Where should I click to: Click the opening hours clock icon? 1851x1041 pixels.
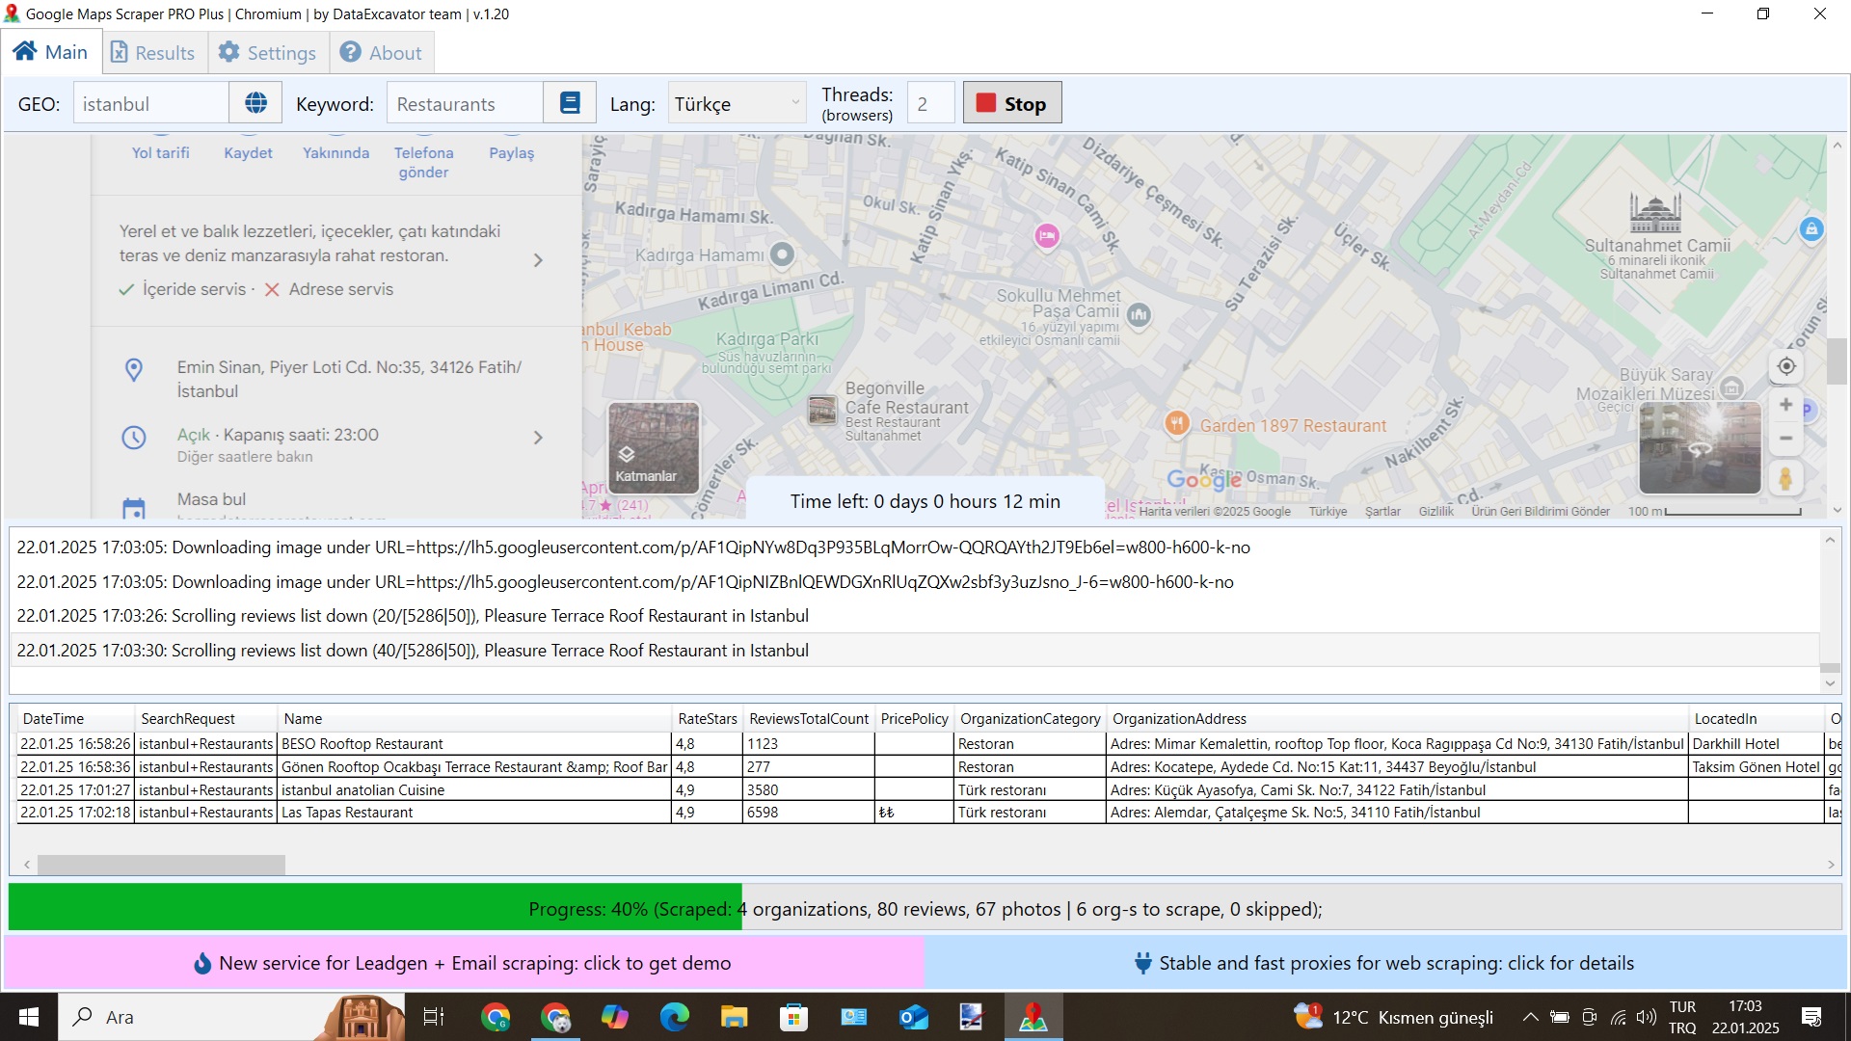pyautogui.click(x=134, y=438)
